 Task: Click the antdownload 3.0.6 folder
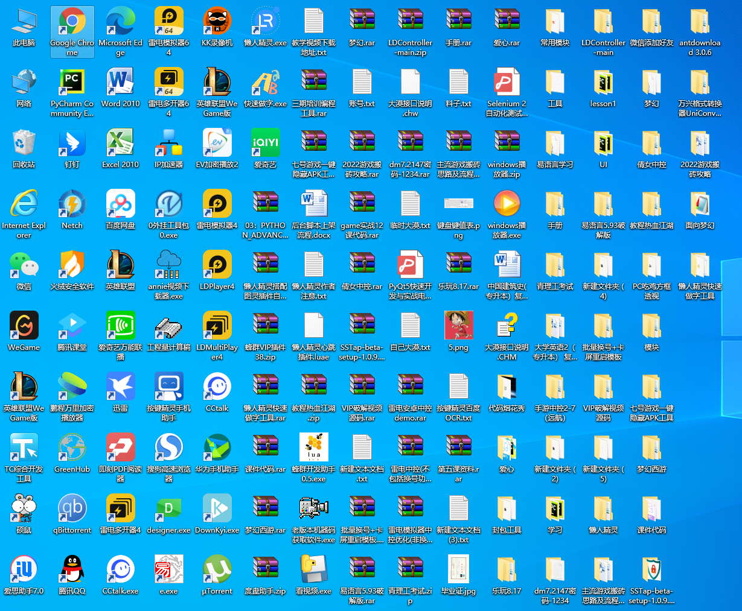click(700, 32)
